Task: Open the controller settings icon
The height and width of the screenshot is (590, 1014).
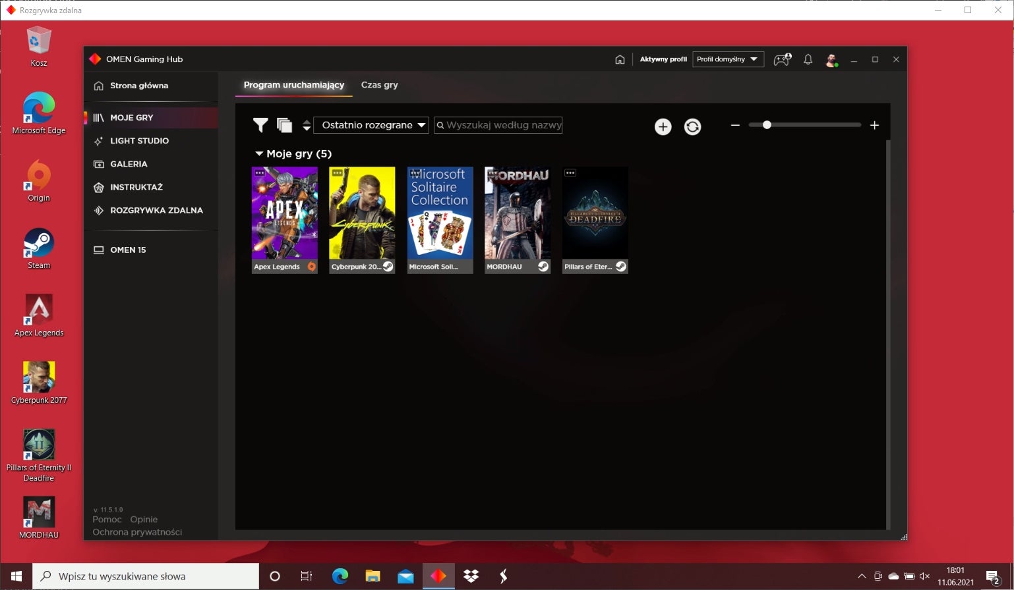Action: coord(783,59)
